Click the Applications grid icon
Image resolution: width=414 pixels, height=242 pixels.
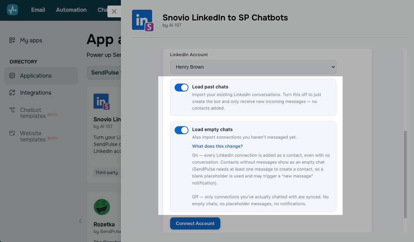pyautogui.click(x=12, y=76)
